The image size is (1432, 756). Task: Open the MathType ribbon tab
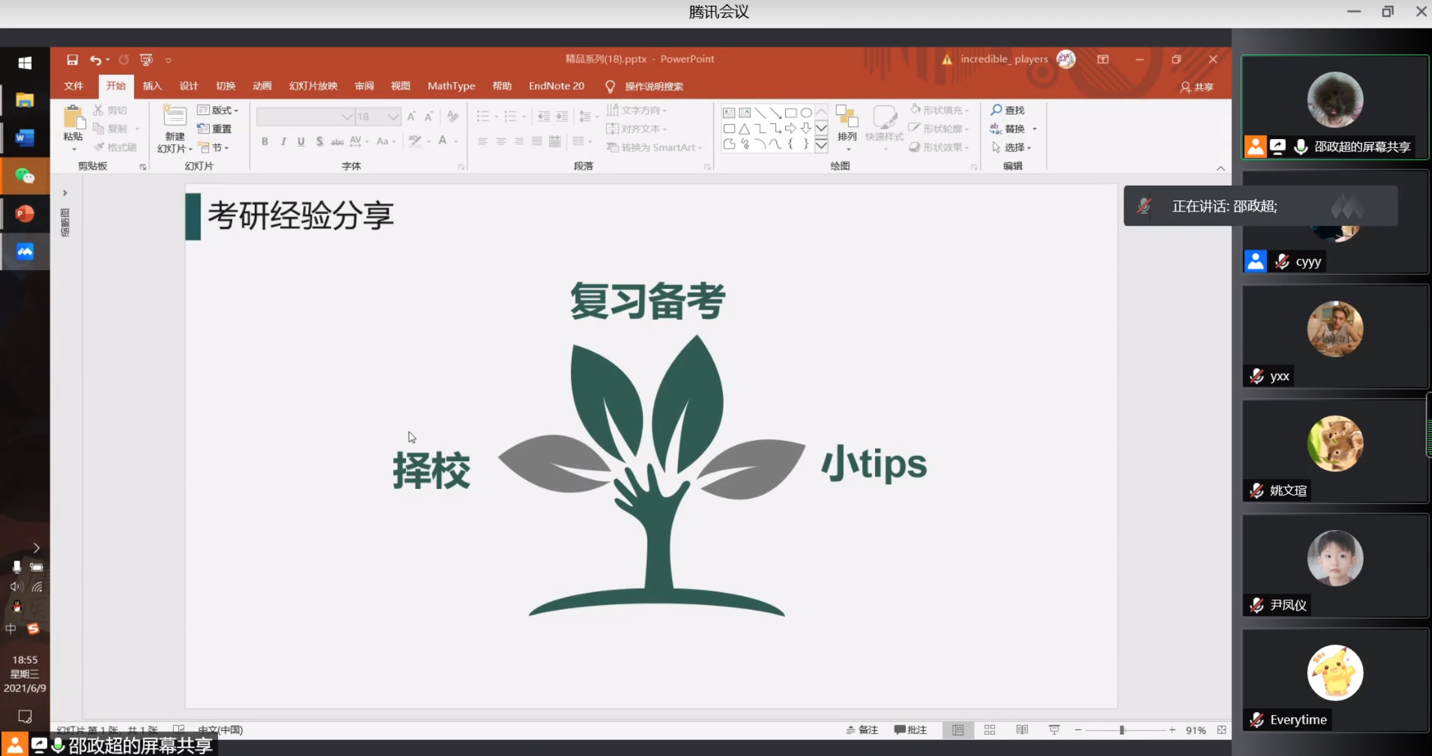point(451,86)
